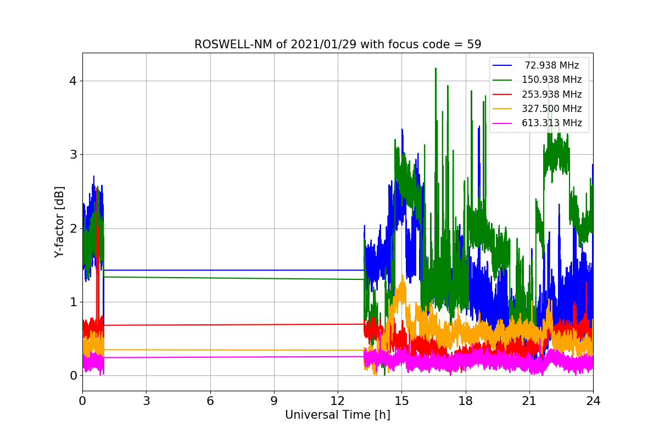Screen dimensions: 659x439
Task: Select the 613.313 MHz legend label
Action: tap(552, 123)
